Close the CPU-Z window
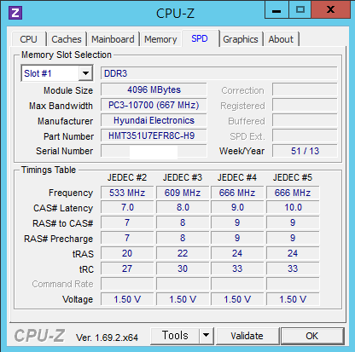 [330, 10]
